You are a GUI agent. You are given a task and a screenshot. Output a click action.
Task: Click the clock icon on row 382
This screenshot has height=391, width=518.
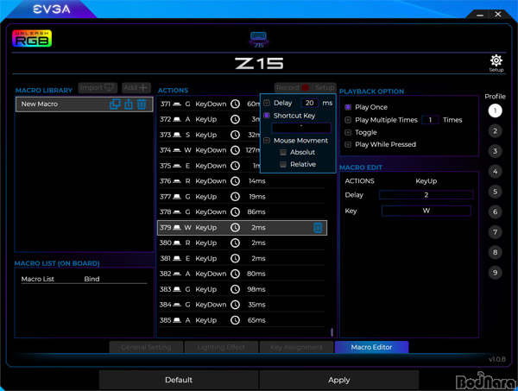click(x=235, y=274)
